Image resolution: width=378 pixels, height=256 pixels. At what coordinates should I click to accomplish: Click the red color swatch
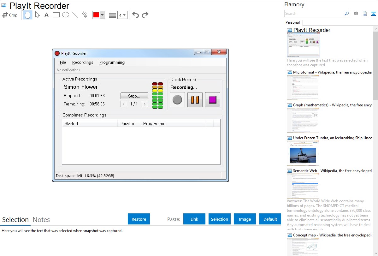[x=96, y=15]
